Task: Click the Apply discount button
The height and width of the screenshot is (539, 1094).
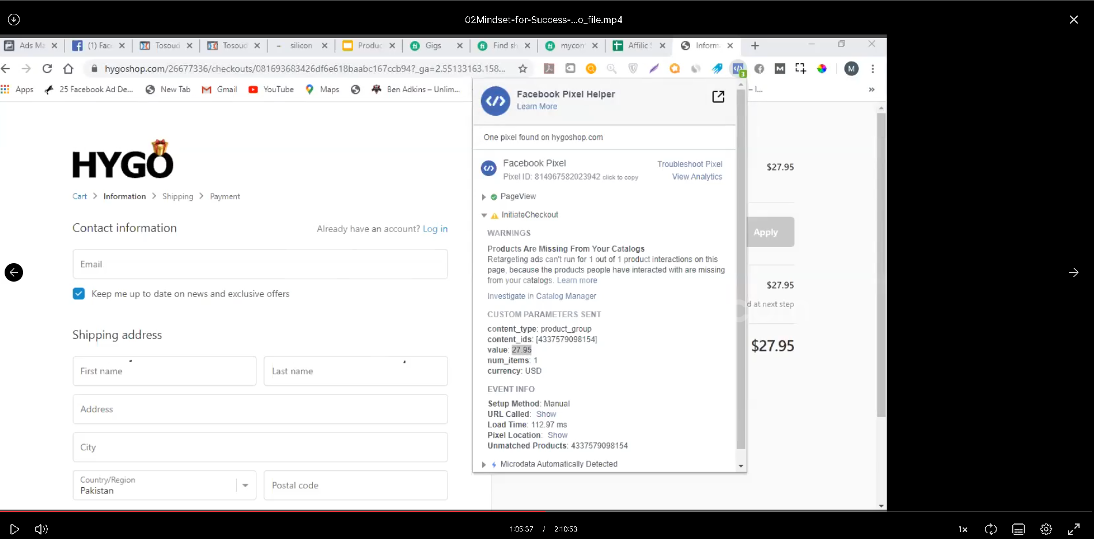Action: (770, 232)
